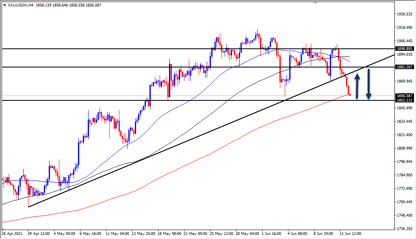Click the 29 Apr 12:00 time label

click(x=39, y=234)
